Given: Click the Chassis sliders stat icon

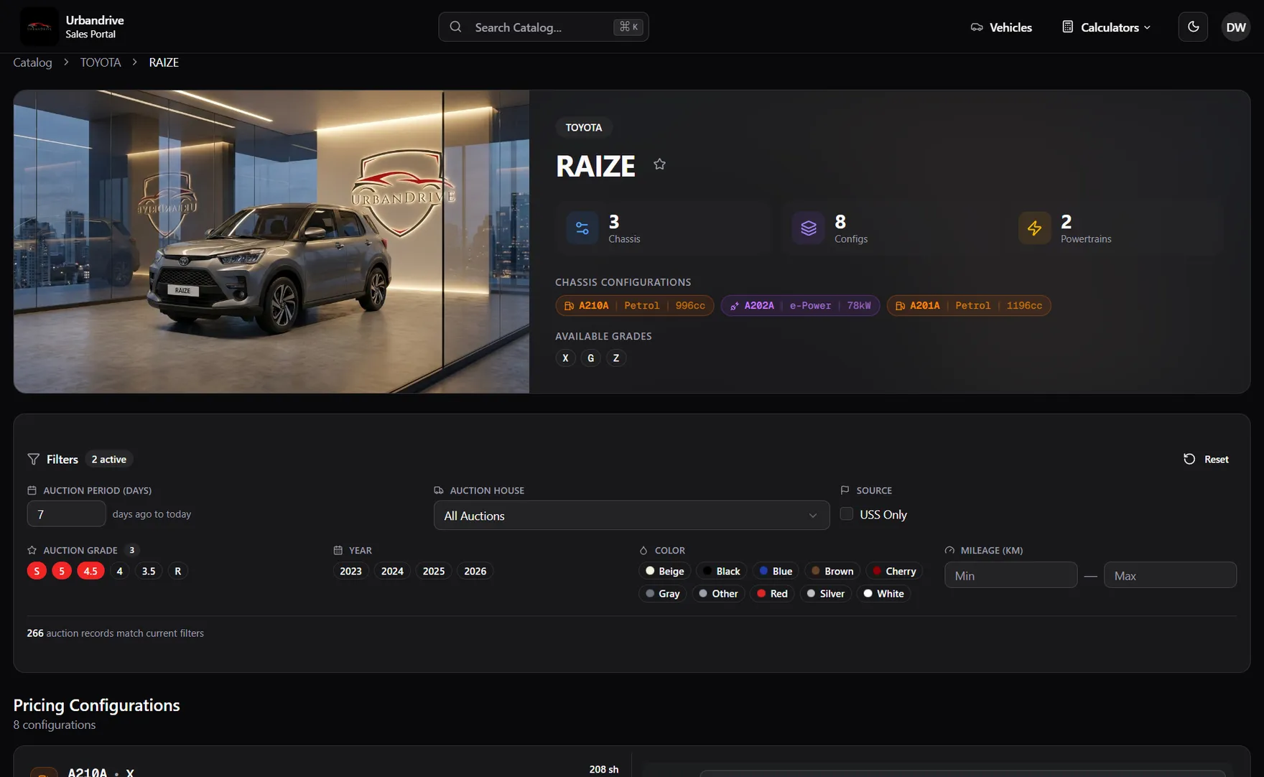Looking at the screenshot, I should tap(582, 228).
